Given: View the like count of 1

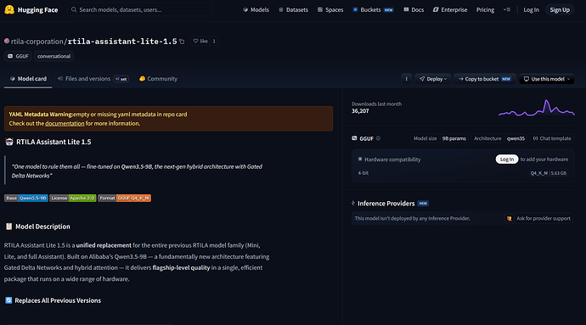Looking at the screenshot, I should click(x=214, y=41).
